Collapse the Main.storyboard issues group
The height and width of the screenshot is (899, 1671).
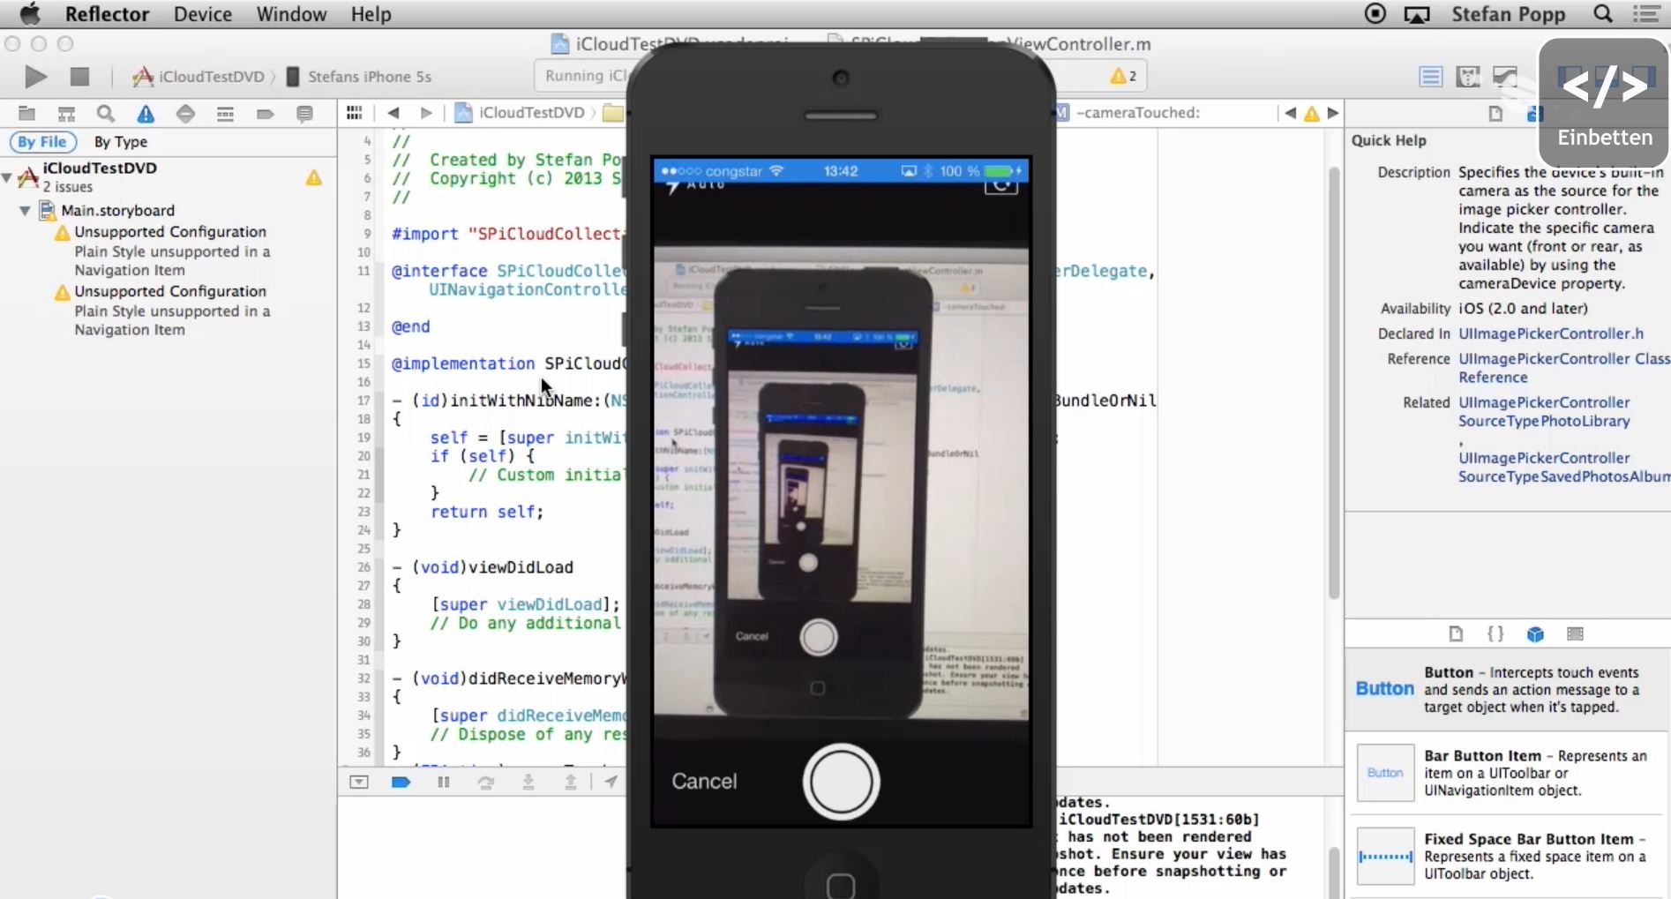tap(25, 211)
